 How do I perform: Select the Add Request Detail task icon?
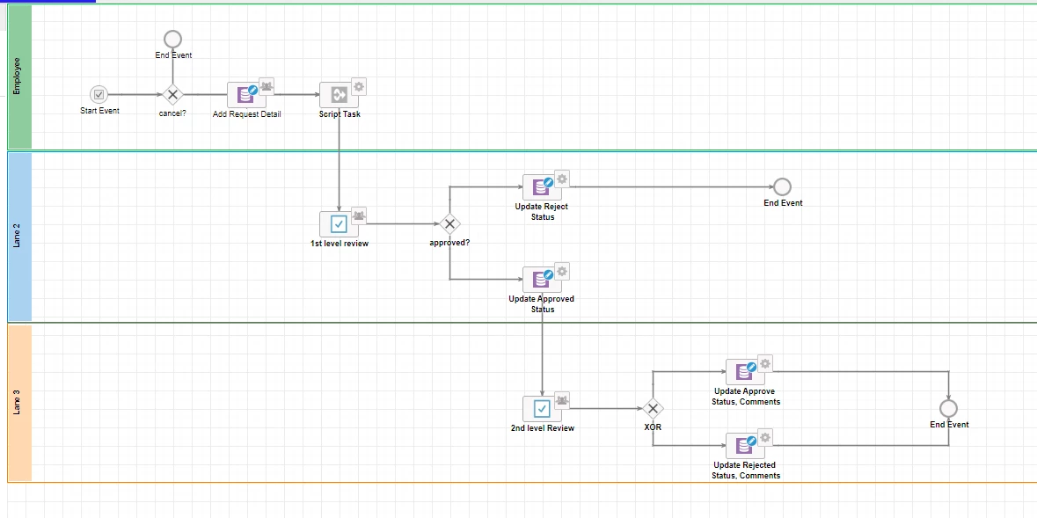246,95
